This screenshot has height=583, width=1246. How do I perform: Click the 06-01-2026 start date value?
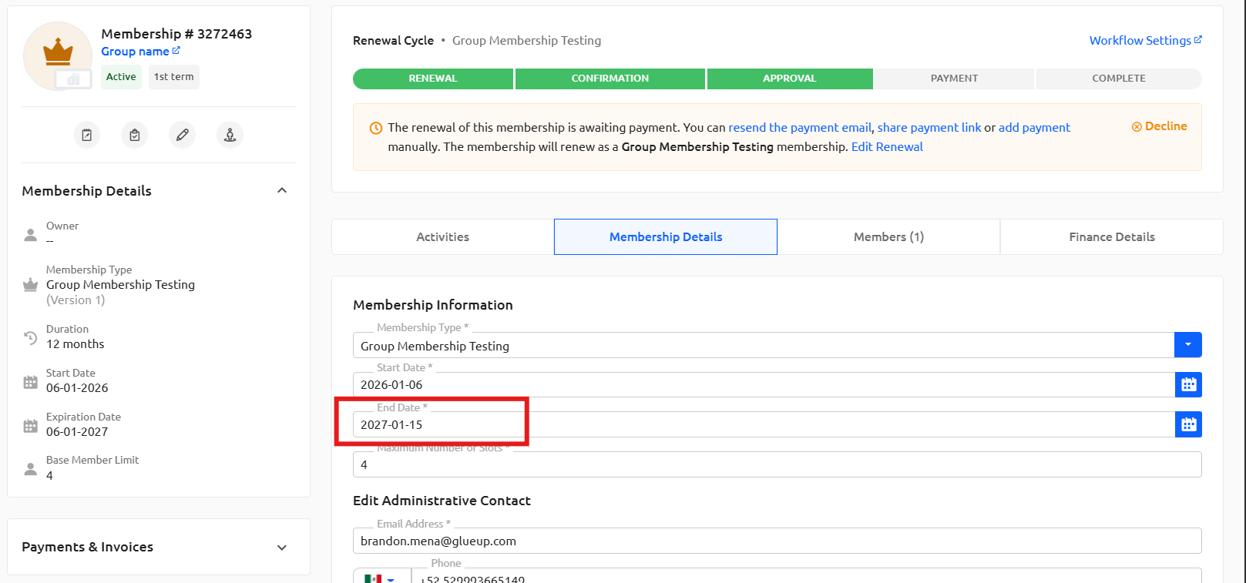tap(77, 388)
